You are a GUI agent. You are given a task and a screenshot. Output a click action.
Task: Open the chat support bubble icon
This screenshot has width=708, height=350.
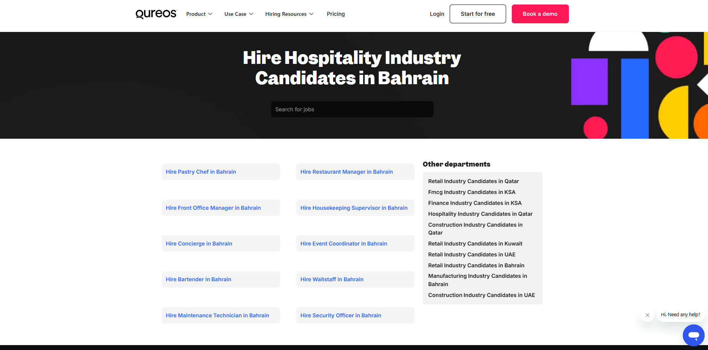click(x=693, y=335)
